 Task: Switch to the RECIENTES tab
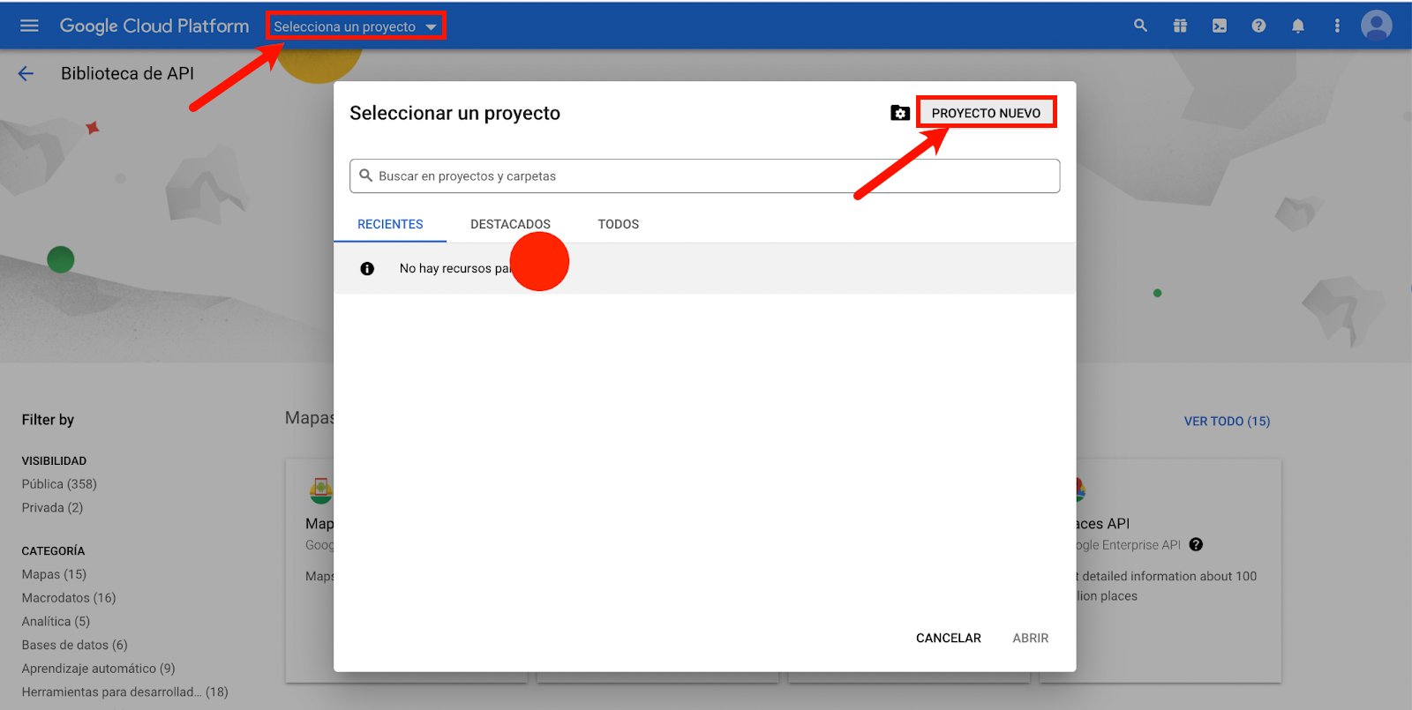390,224
